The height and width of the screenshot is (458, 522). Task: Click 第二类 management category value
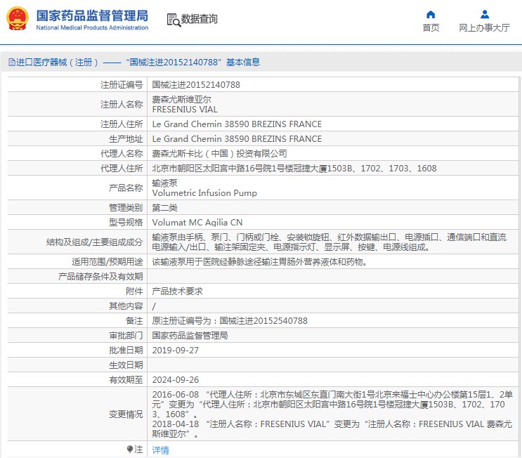[x=165, y=208]
